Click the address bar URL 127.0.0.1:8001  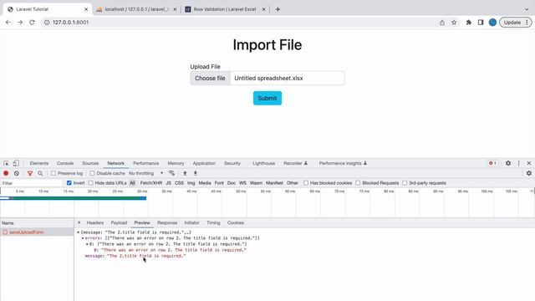pyautogui.click(x=70, y=23)
